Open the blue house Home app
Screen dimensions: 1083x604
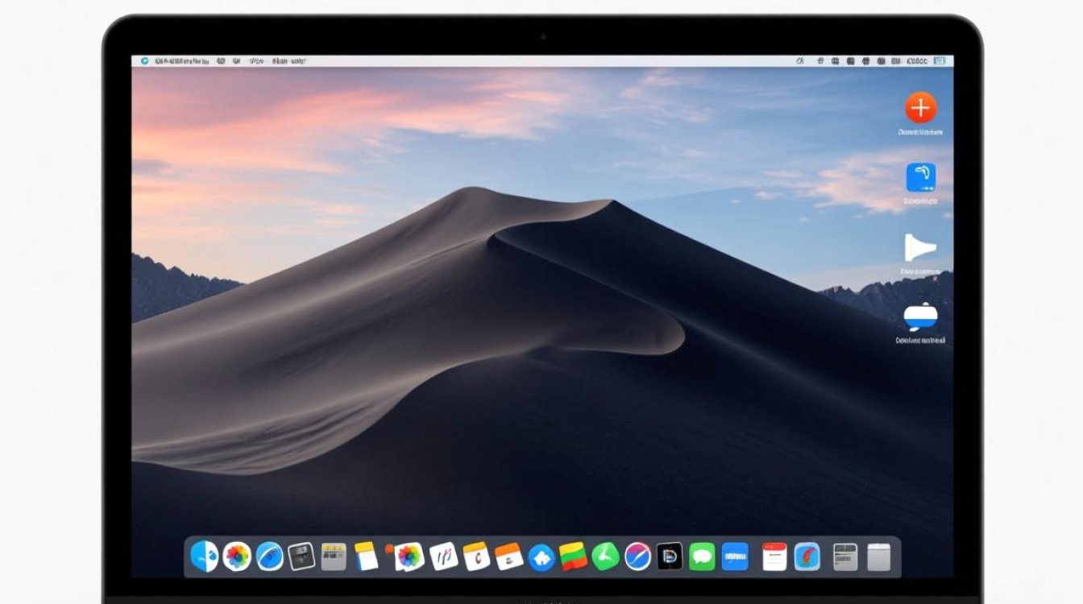pyautogui.click(x=541, y=557)
